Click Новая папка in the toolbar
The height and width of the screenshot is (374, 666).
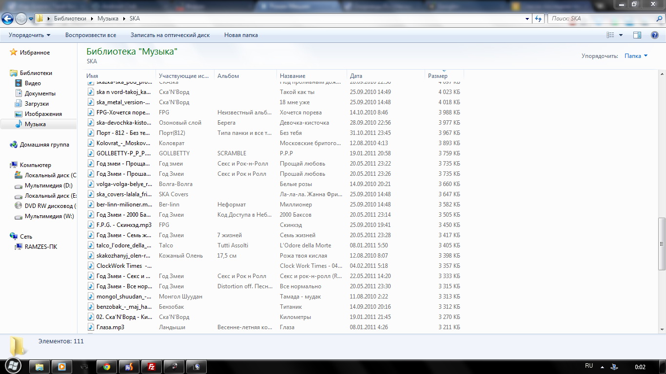[x=241, y=35]
